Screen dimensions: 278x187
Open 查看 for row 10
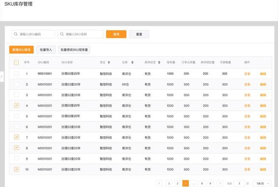pyautogui.click(x=247, y=169)
